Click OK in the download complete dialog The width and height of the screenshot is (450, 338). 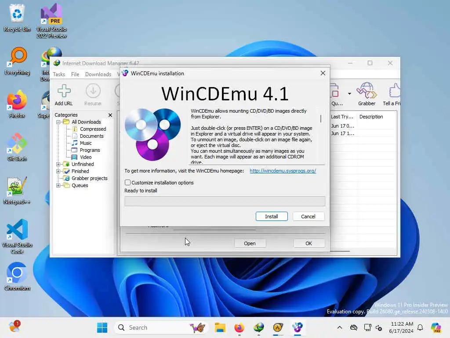[x=308, y=243]
